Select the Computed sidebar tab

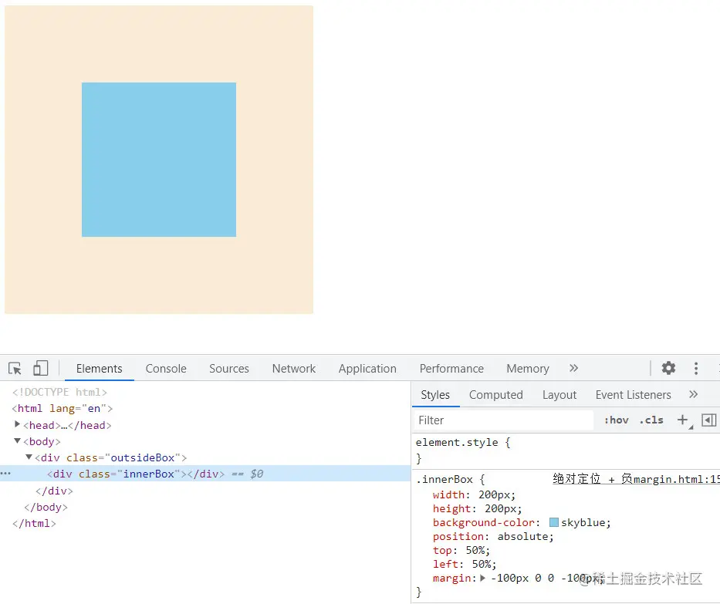click(496, 395)
